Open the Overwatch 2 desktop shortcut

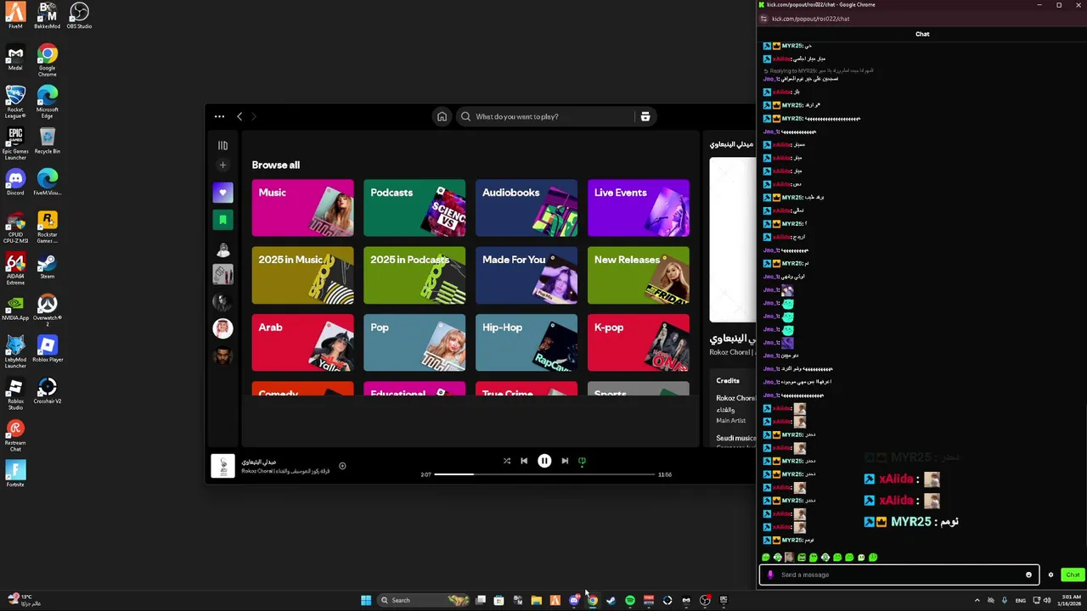[x=48, y=311]
